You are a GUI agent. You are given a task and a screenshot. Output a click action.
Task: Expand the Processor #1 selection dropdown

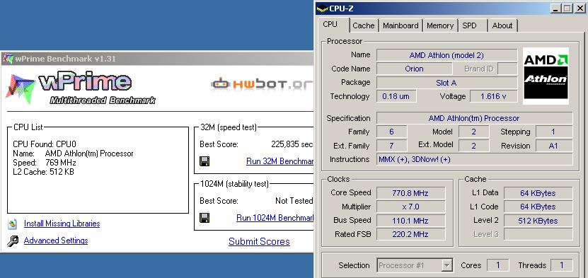(446, 266)
